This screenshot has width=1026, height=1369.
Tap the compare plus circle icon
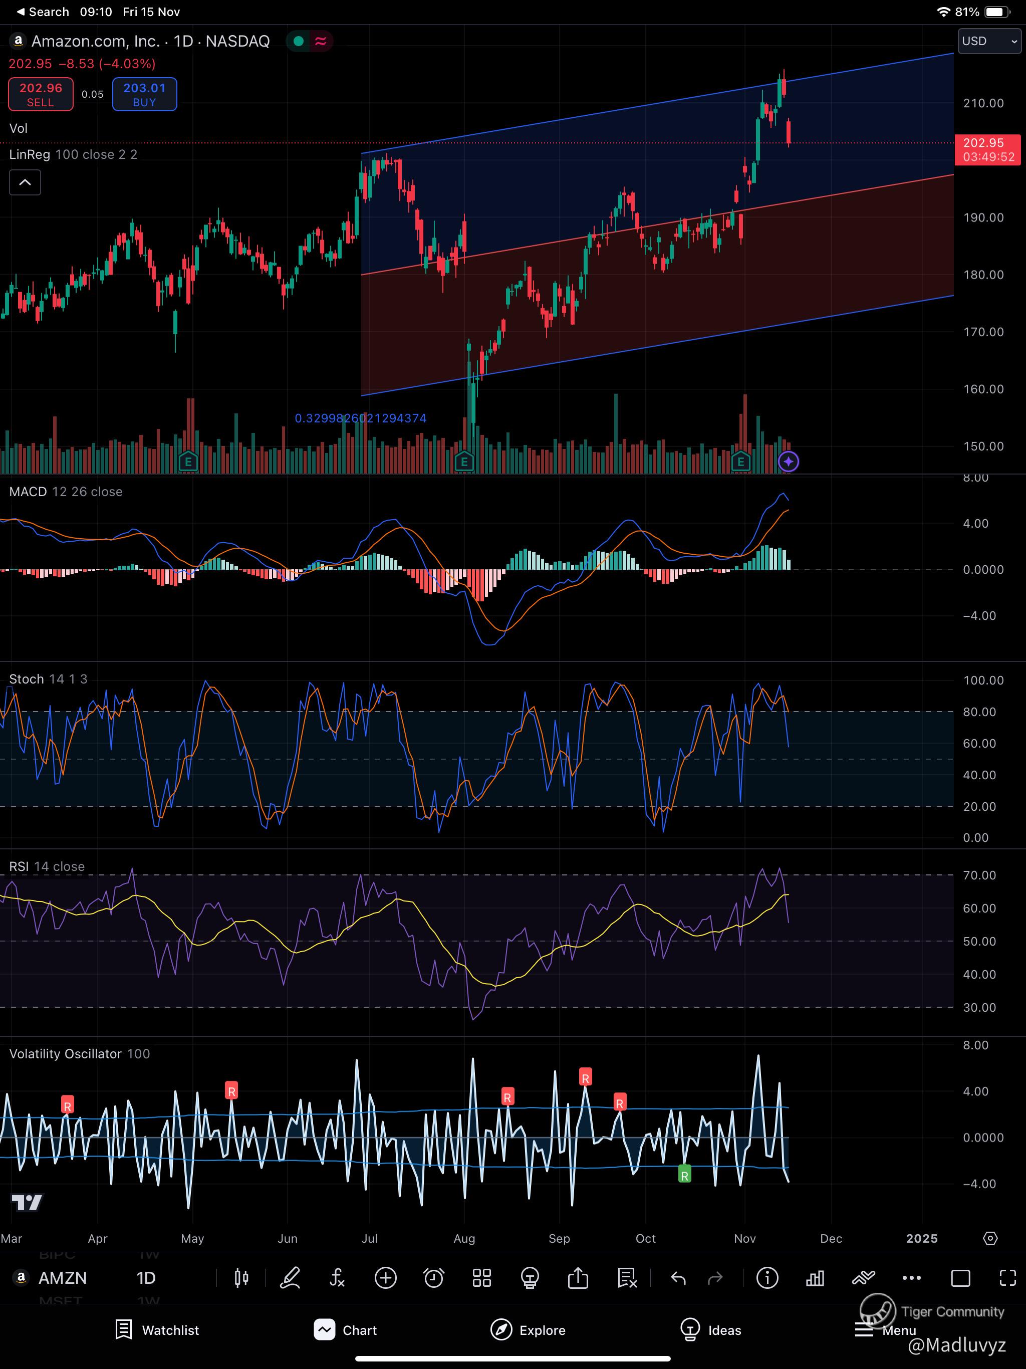[386, 1278]
